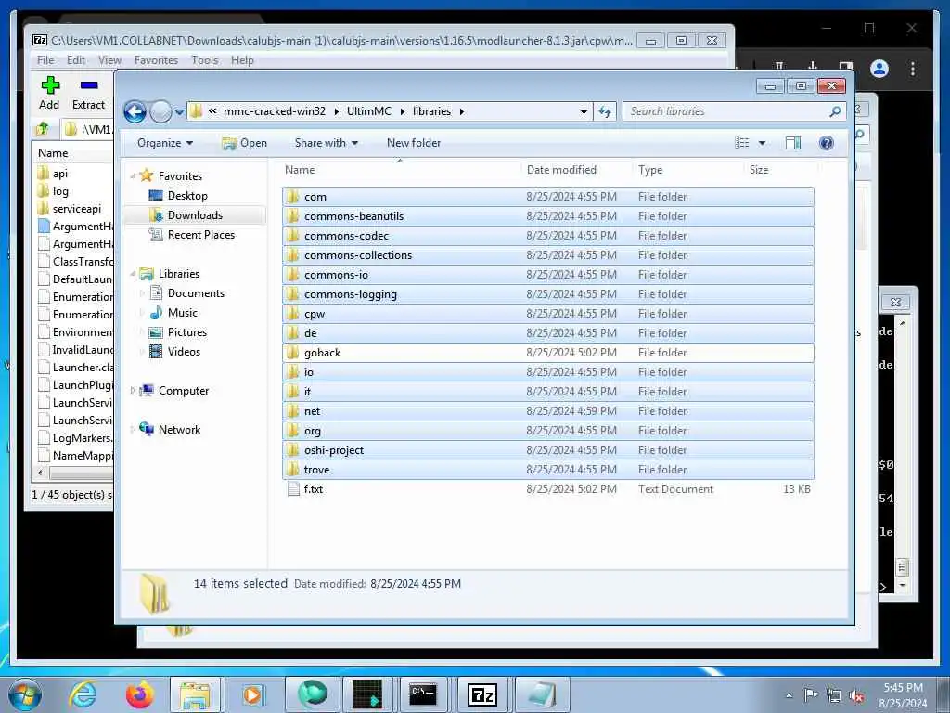Click the Back navigation arrow in Explorer
This screenshot has width=950, height=713.
pos(135,111)
